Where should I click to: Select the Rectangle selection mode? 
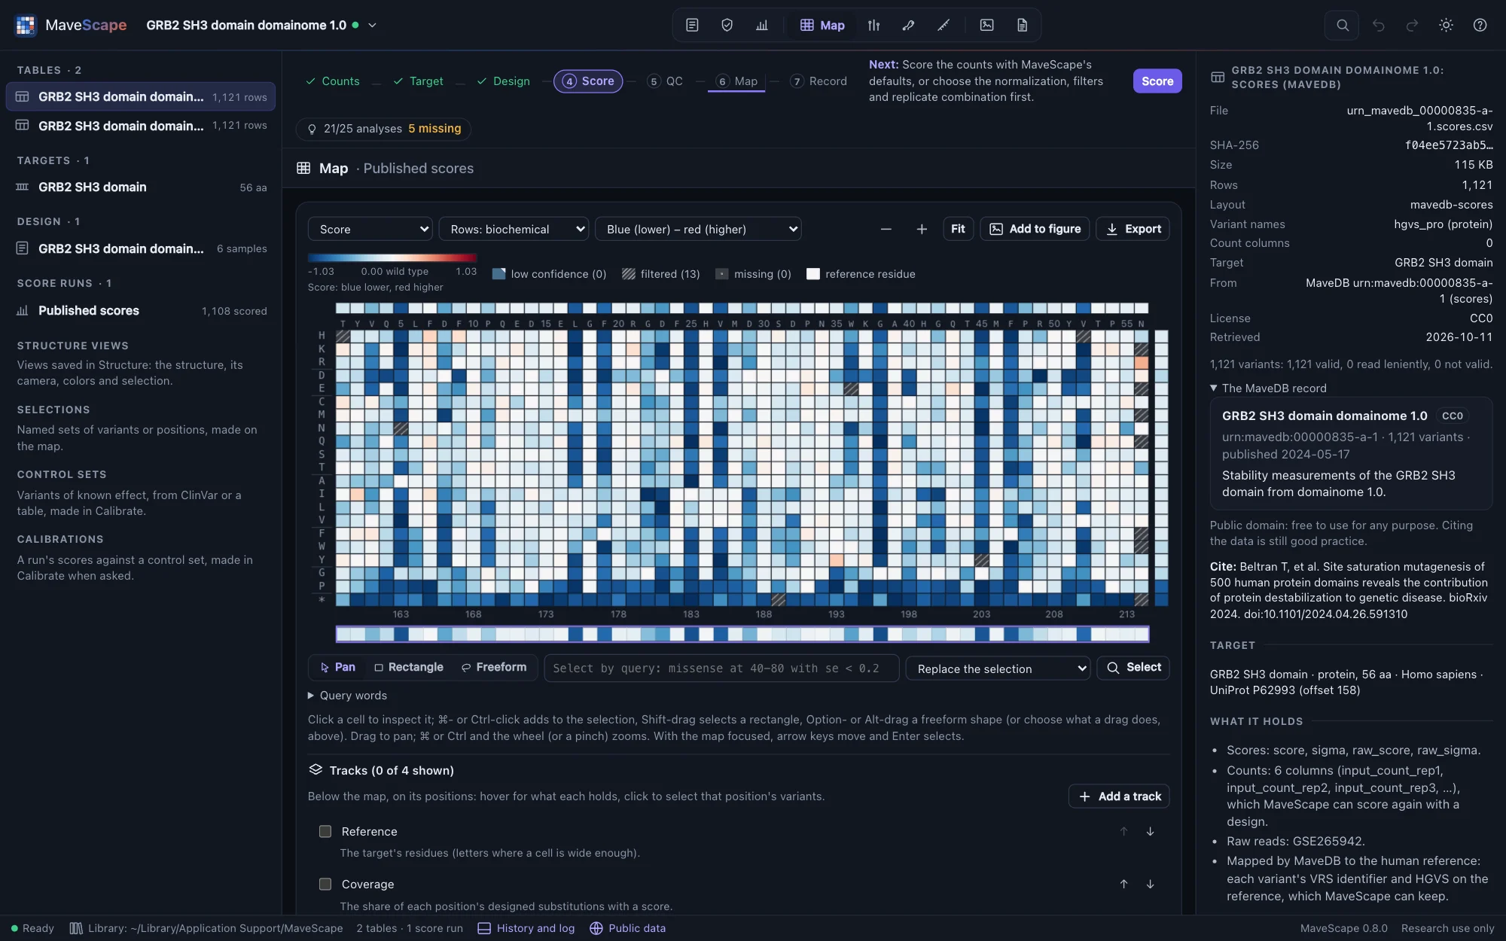409,667
